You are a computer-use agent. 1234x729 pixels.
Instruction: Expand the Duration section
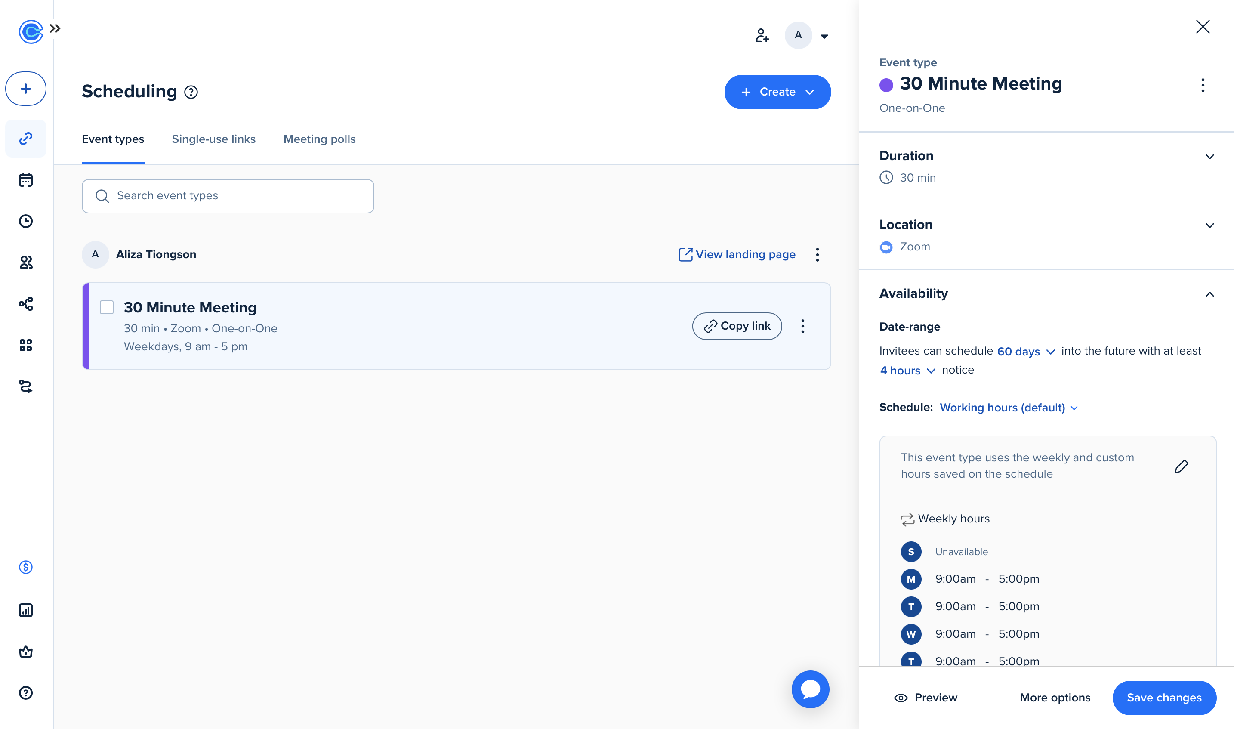tap(1209, 157)
